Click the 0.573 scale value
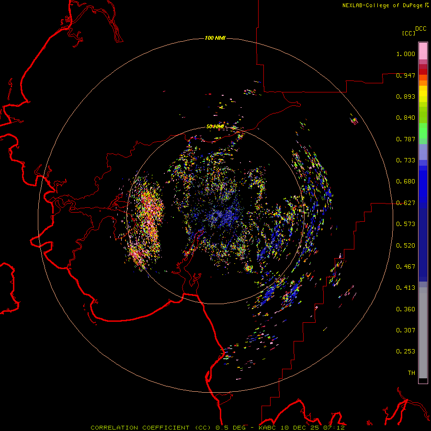The width and height of the screenshot is (431, 431). [x=406, y=224]
